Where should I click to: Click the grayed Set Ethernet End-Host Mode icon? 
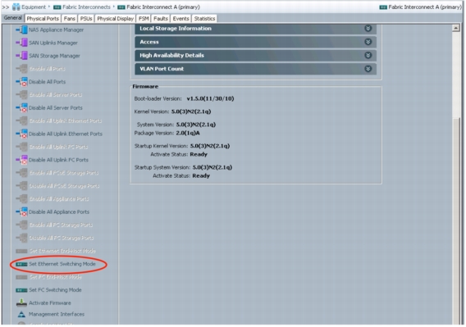click(x=21, y=251)
